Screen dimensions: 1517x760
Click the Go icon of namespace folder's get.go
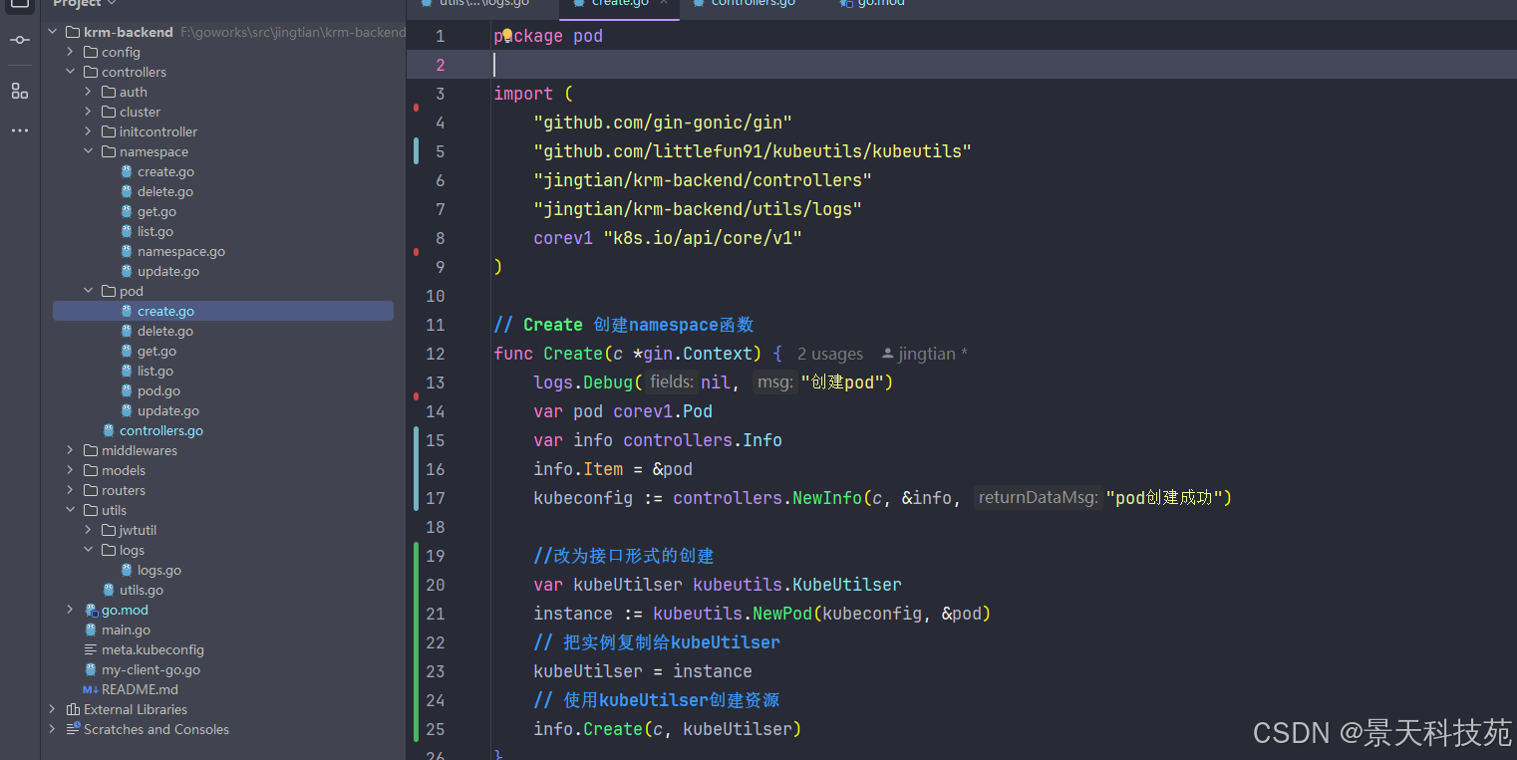click(127, 211)
